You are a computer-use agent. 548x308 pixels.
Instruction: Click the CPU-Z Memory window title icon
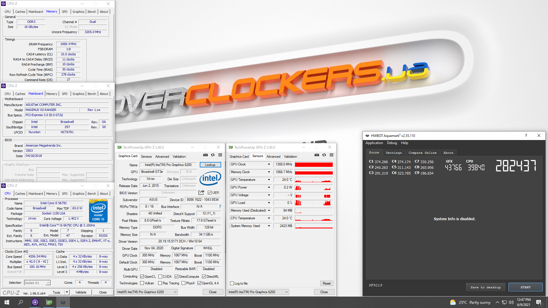coord(3,4)
